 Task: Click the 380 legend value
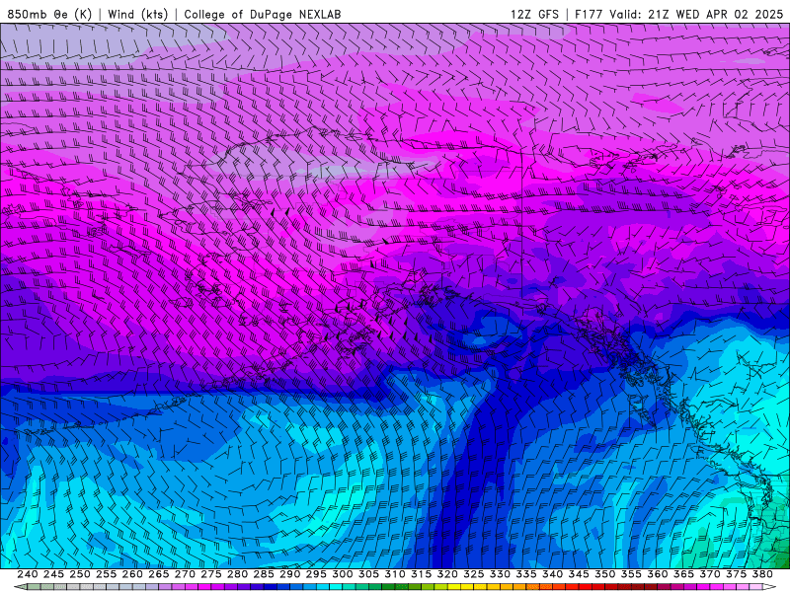tap(762, 574)
